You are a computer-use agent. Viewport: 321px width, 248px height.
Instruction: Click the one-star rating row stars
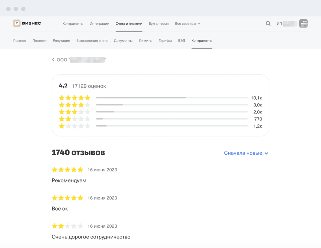point(75,126)
